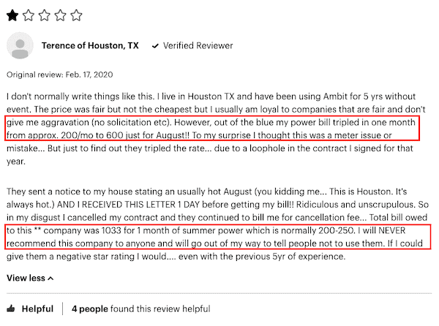The height and width of the screenshot is (326, 439).
Task: Click the '4 people' helpful count
Action: click(89, 308)
